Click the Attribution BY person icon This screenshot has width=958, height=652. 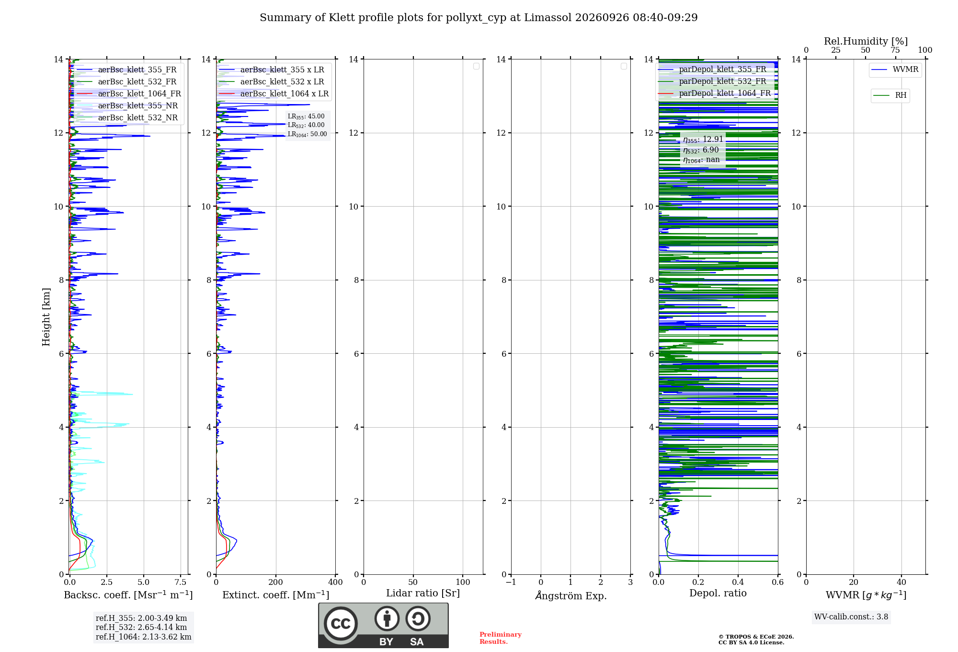387,618
